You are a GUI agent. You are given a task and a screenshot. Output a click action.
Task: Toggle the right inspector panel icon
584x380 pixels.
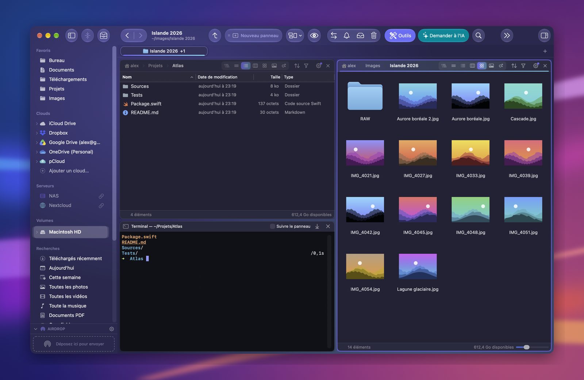pos(544,35)
